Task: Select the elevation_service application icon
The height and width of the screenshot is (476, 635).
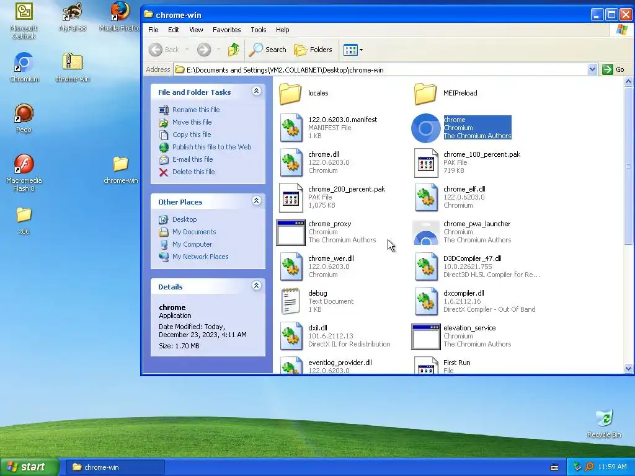Action: pos(425,337)
